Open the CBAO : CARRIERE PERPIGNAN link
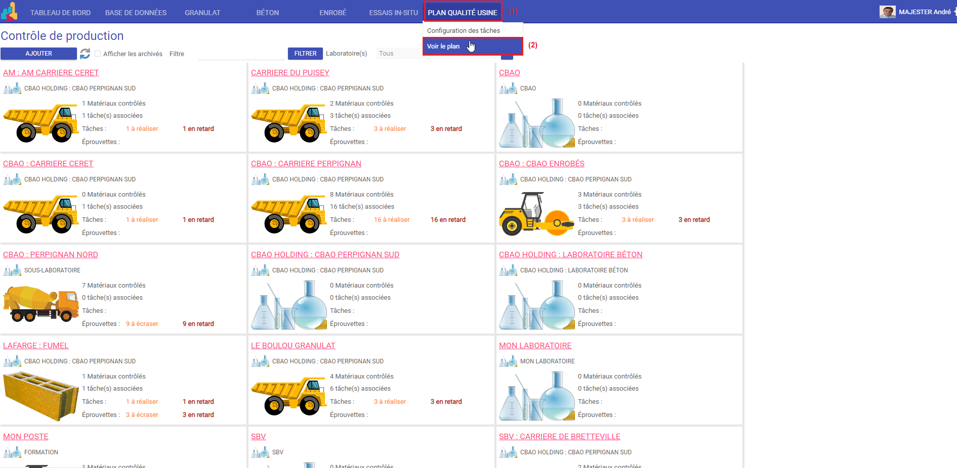Viewport: 957px width, 468px height. coord(306,164)
